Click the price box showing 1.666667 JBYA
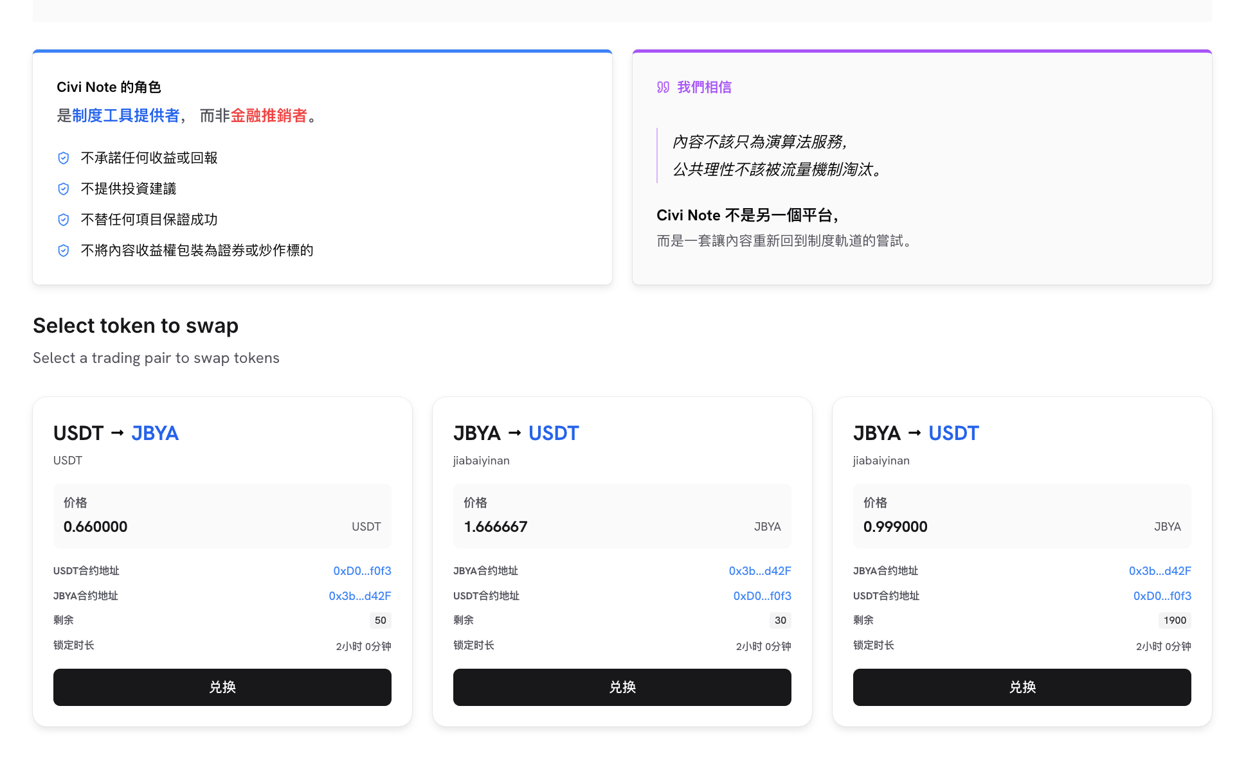Viewport: 1246px width, 758px height. (622, 516)
